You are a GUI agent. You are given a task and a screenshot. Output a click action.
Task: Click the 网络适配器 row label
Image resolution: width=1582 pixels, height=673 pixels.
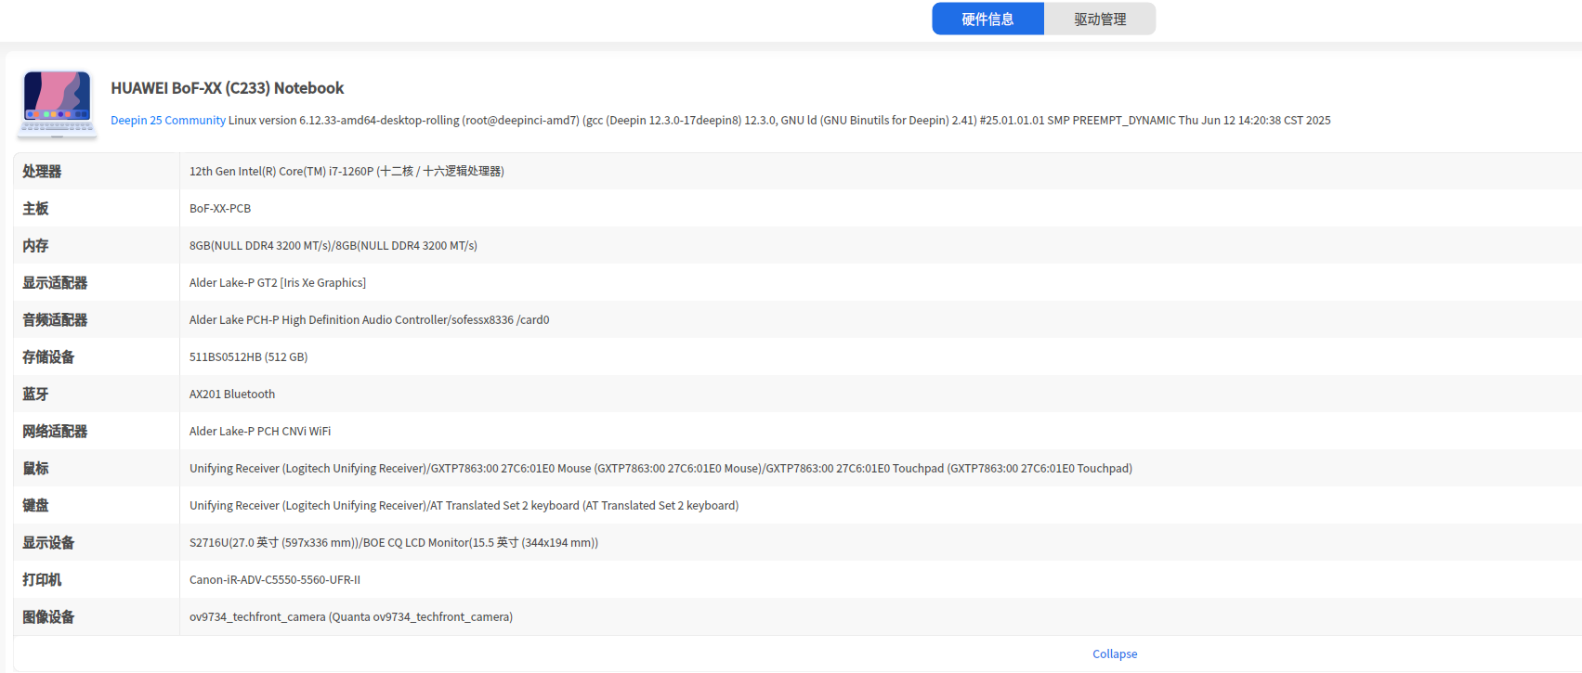click(x=55, y=432)
